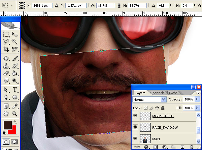Click the reference point location grid
This screenshot has height=150, width=202.
(x=22, y=5)
